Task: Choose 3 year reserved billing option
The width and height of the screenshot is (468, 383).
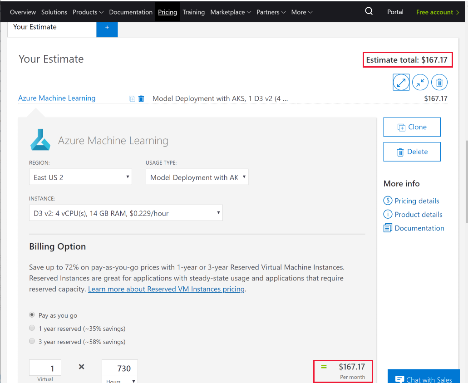Action: click(32, 341)
